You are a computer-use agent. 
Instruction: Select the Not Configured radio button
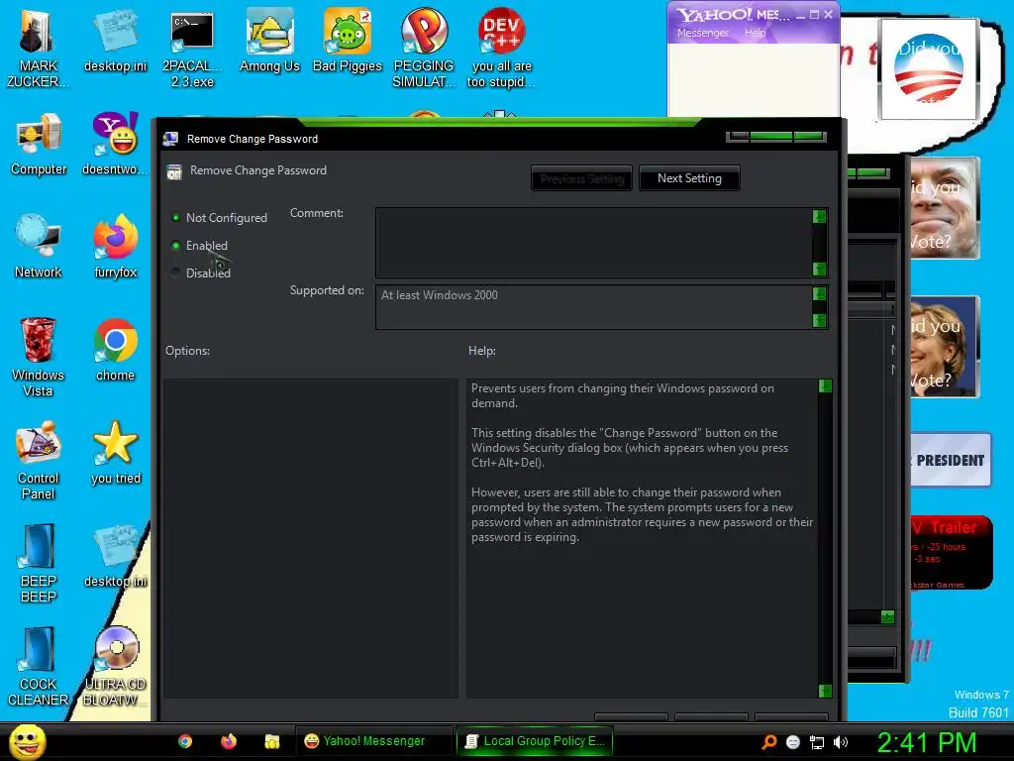(175, 218)
